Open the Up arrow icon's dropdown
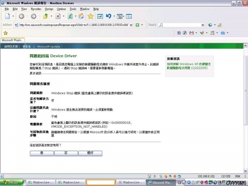 pyautogui.click(x=51, y=16)
